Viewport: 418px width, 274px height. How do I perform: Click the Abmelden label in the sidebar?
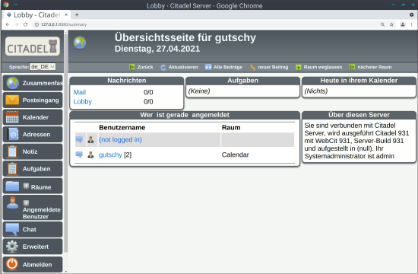pyautogui.click(x=37, y=265)
